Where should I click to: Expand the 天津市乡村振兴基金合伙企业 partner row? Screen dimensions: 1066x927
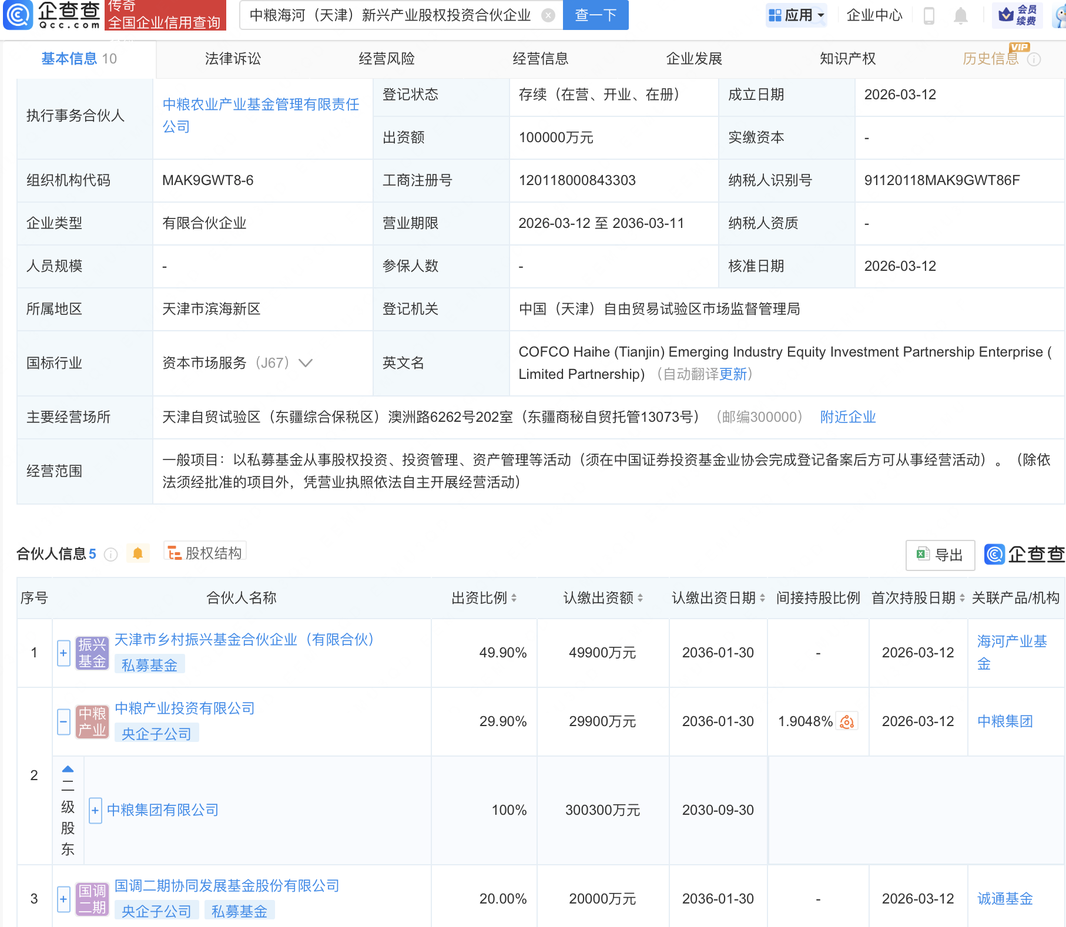pos(63,653)
